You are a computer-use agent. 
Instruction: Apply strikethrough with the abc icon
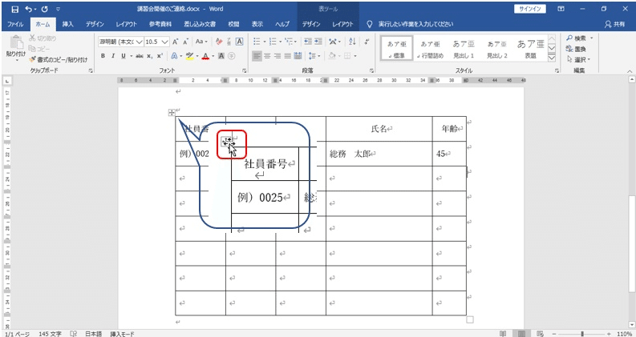click(139, 56)
